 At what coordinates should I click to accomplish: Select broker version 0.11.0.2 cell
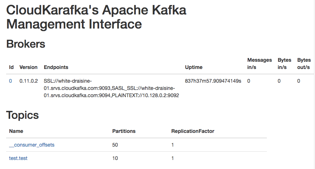point(29,81)
